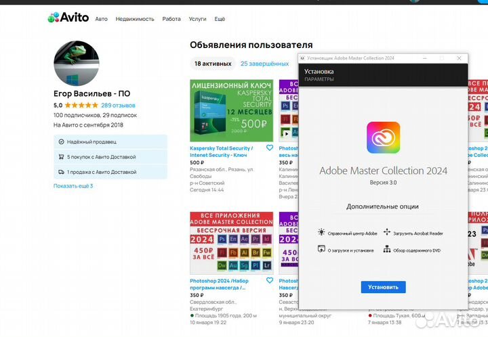488x337 pixels.
Task: Open the Недвижимость menu item
Action: (135, 20)
